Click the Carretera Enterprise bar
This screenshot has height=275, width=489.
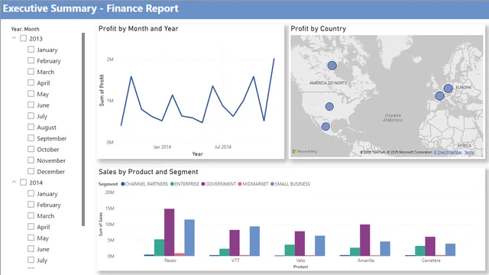click(420, 251)
